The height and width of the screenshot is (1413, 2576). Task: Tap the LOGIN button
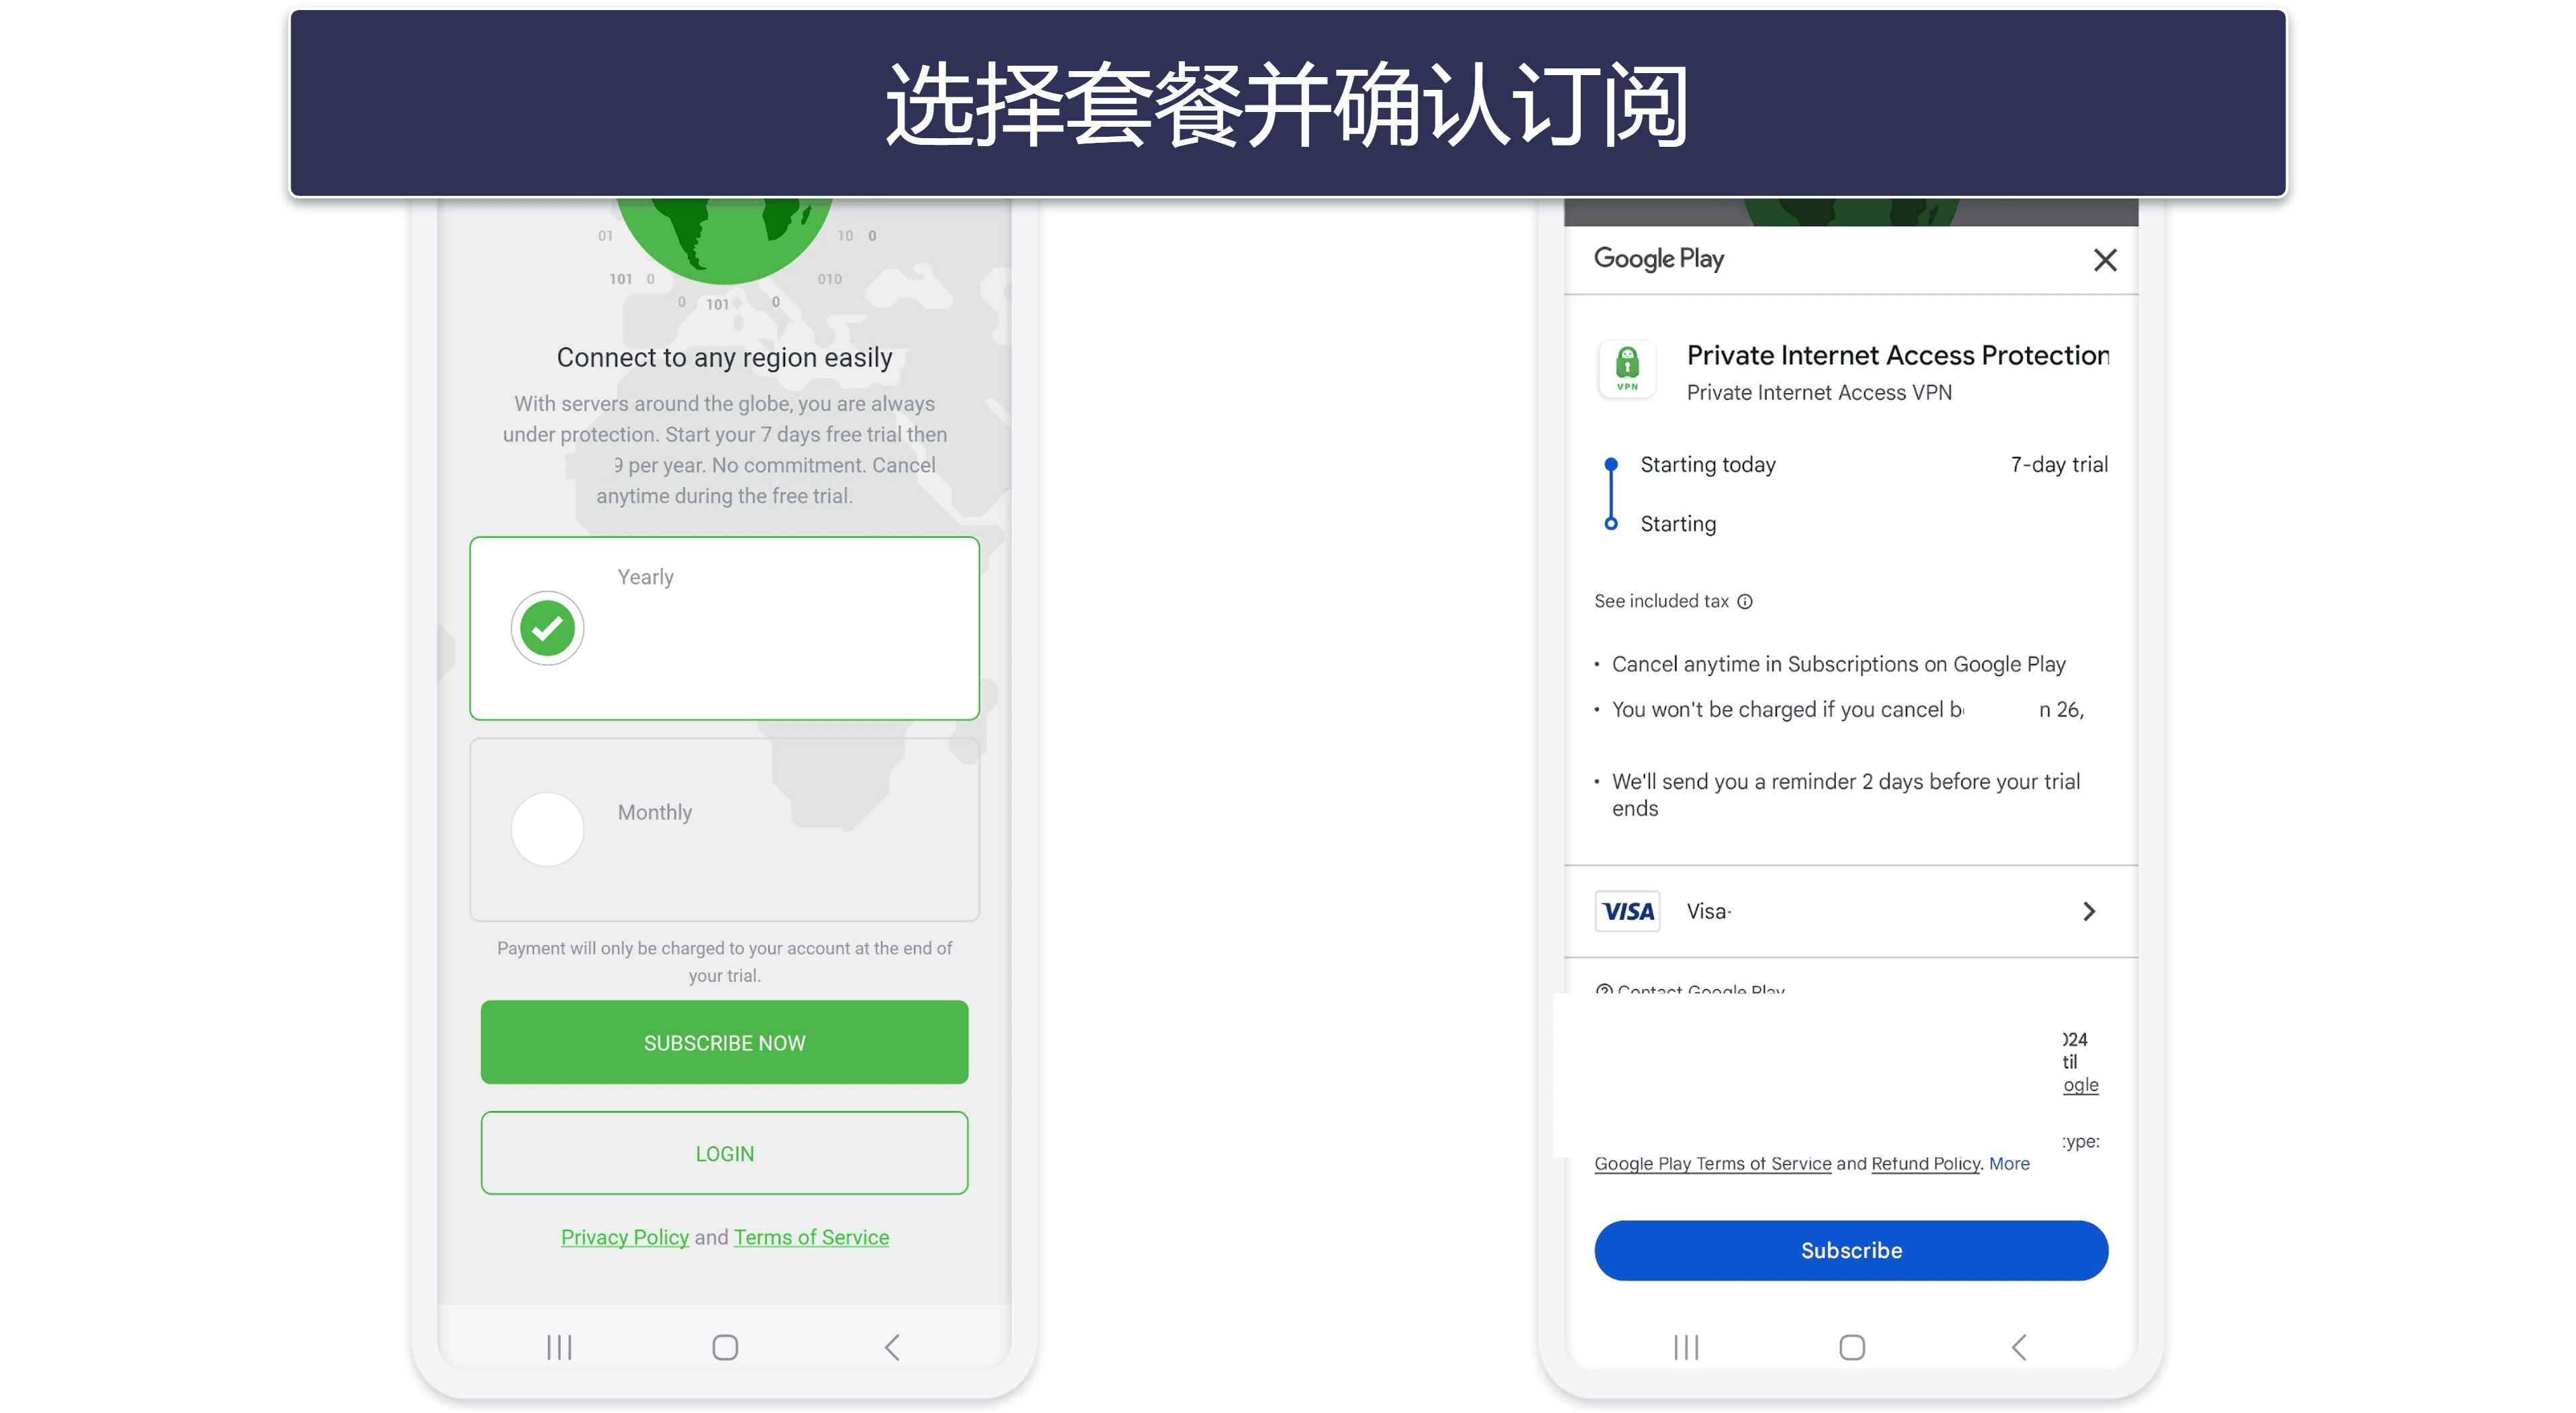[724, 1153]
